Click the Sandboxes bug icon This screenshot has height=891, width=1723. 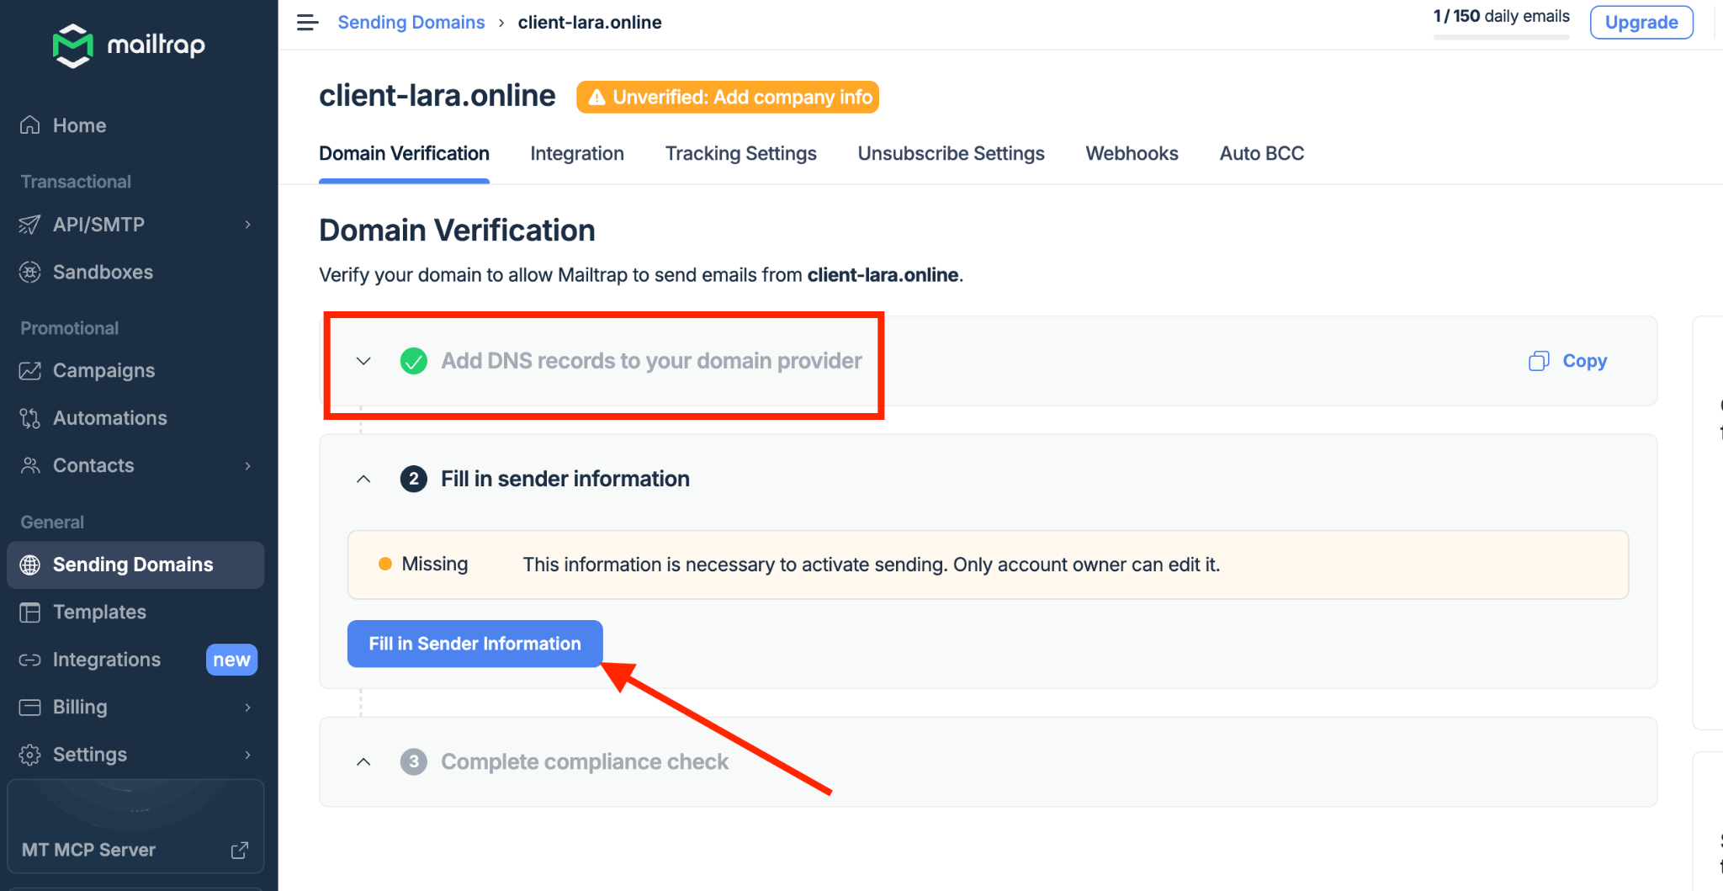pyautogui.click(x=30, y=273)
